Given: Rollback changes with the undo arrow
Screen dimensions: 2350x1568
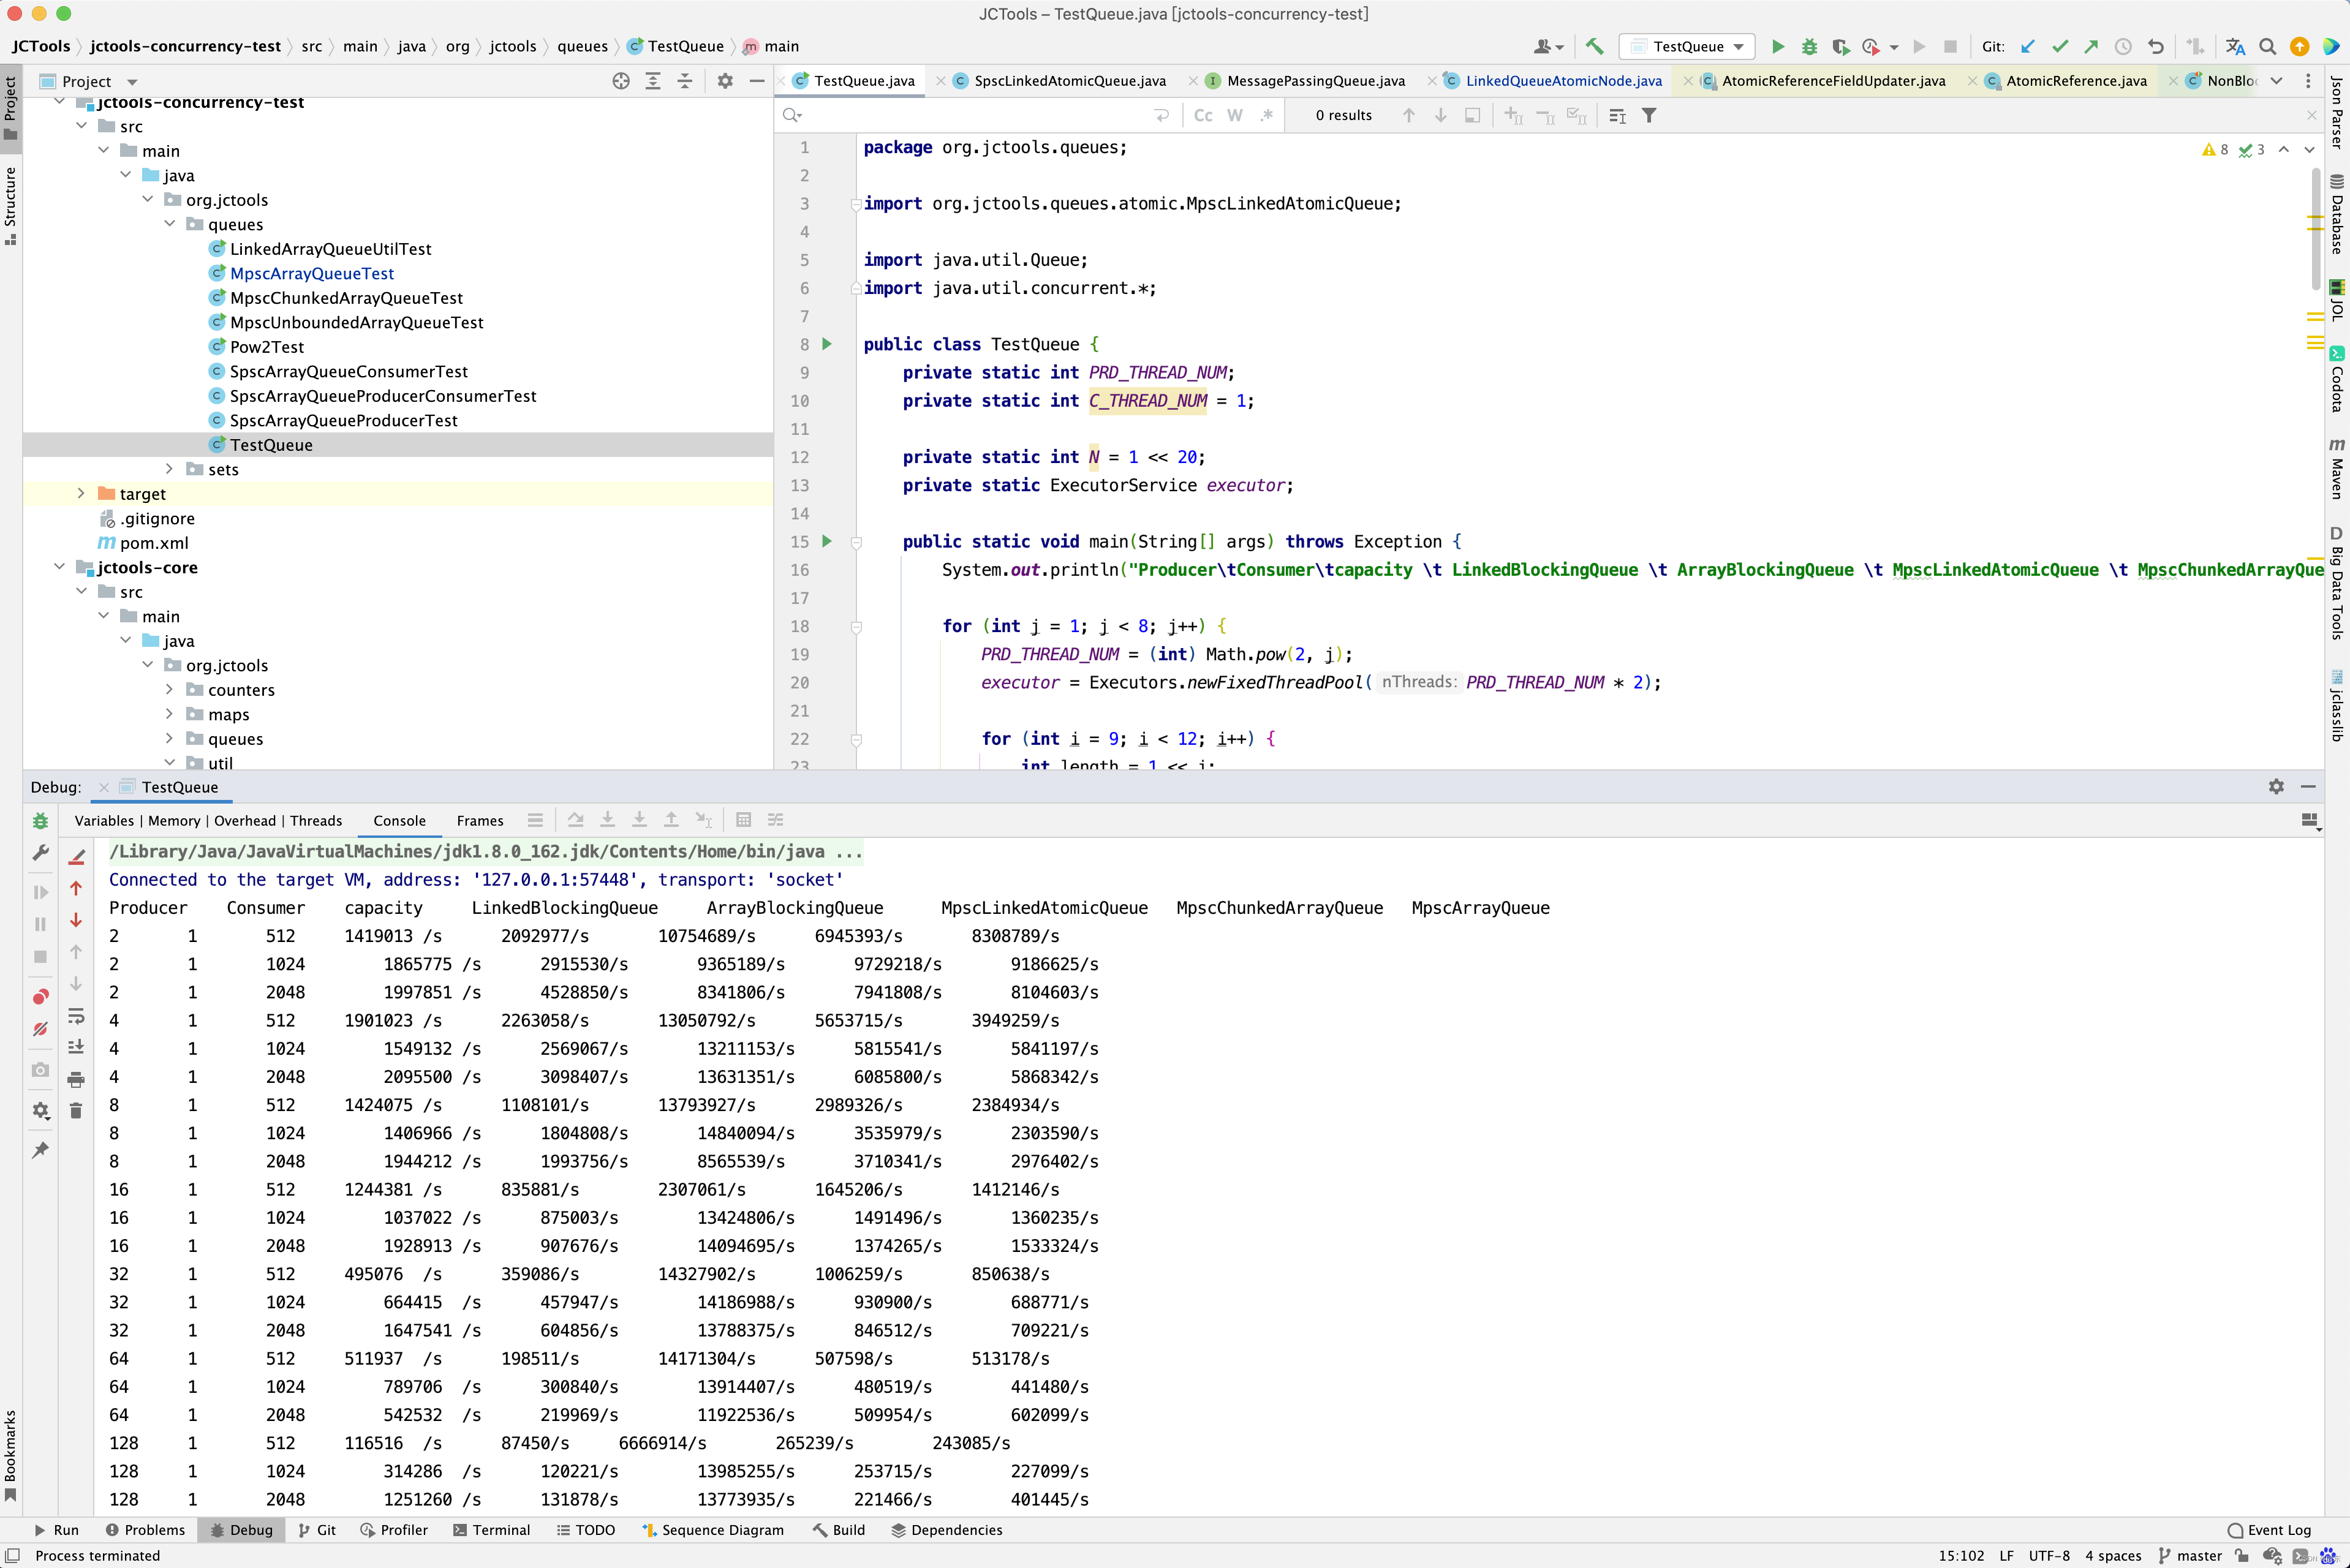Looking at the screenshot, I should pyautogui.click(x=2155, y=46).
